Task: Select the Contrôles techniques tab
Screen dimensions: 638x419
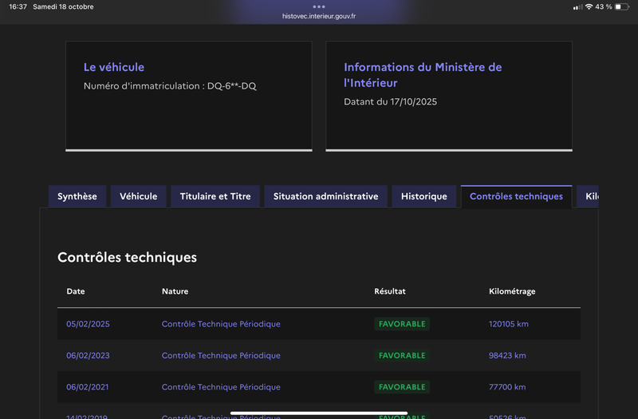Action: click(516, 196)
